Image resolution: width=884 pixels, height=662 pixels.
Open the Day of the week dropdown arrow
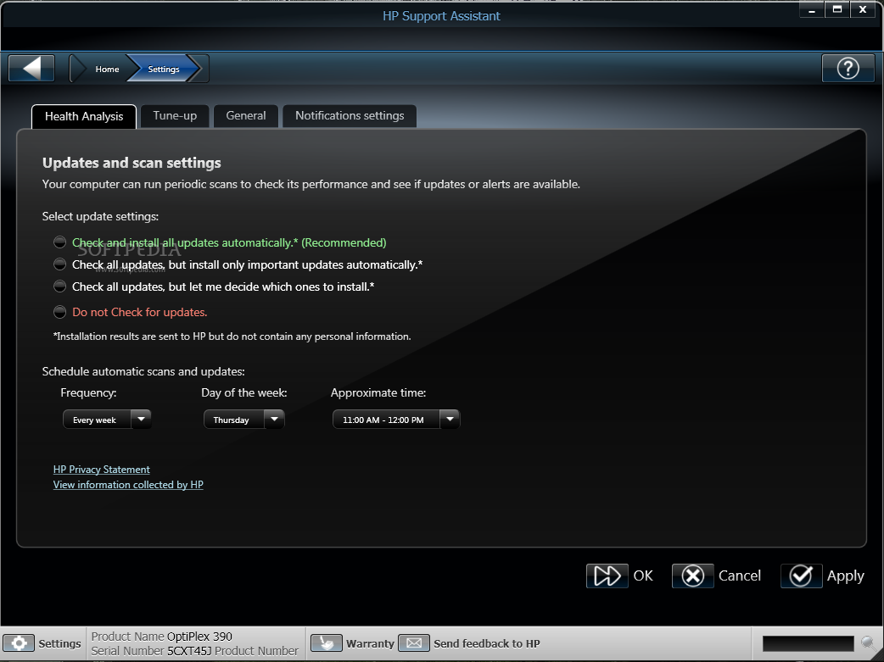coord(275,420)
